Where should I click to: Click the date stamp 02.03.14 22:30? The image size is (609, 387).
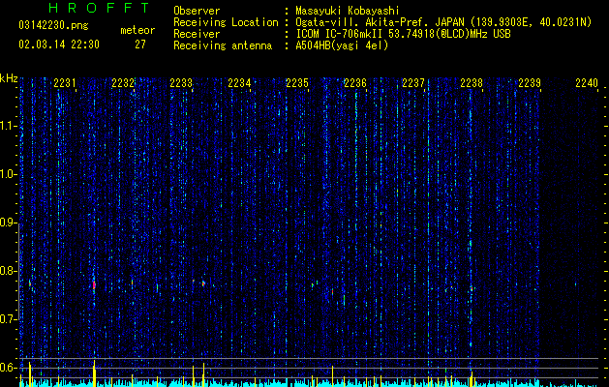click(59, 45)
